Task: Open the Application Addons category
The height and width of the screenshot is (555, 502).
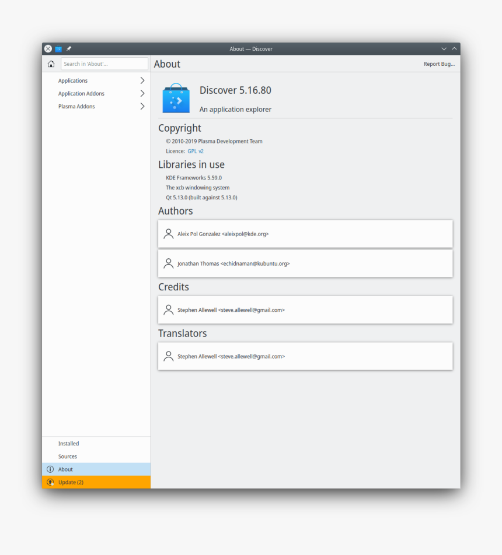Action: click(x=96, y=93)
